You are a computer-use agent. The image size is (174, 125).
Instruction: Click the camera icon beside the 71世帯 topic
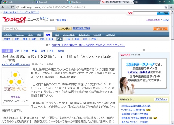[x=150, y=118]
